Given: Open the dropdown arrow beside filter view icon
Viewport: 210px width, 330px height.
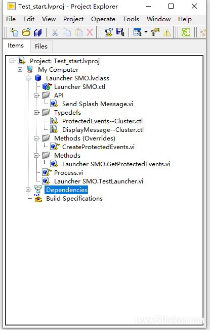Looking at the screenshot, I should tap(146, 32).
